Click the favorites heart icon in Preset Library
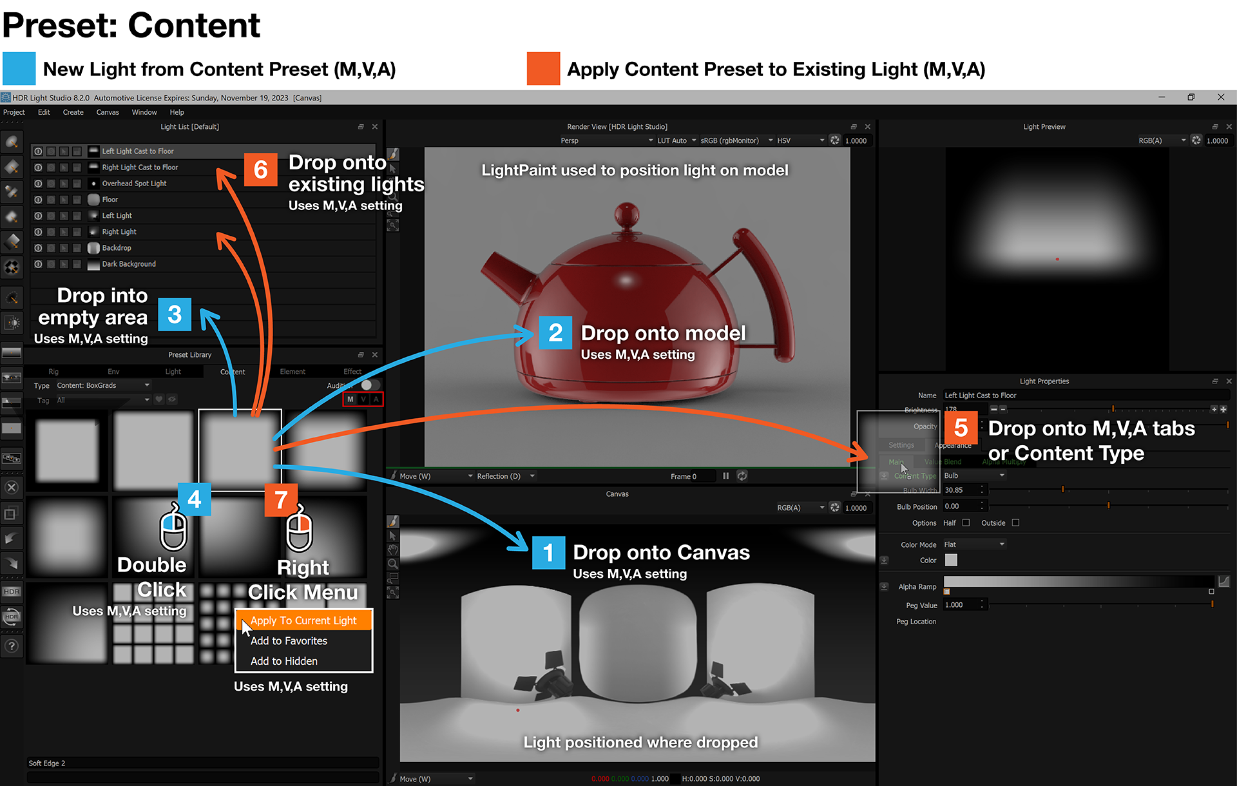1237x786 pixels. [159, 399]
